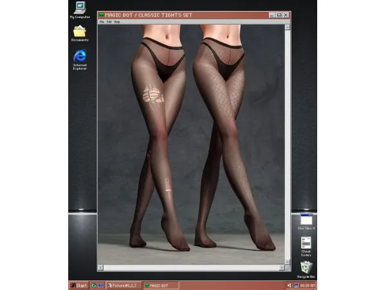Click the blue quick-launch desktop icon
386x290 pixels.
(x=100, y=285)
